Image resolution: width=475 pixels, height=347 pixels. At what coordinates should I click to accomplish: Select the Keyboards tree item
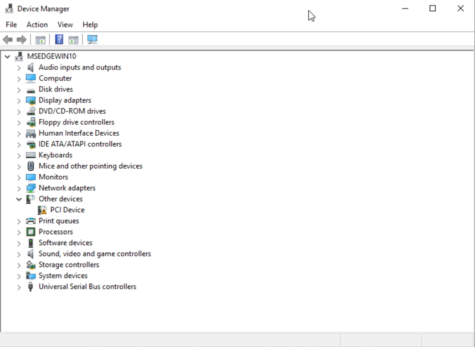(55, 155)
